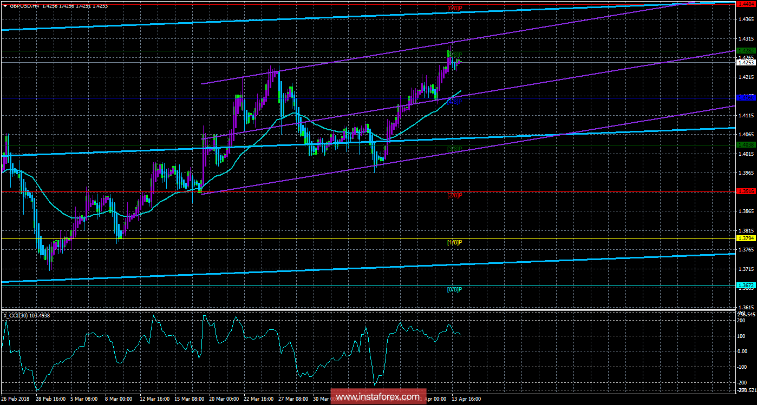Click the 27 Mar 08:00 time label
Image resolution: width=757 pixels, height=405 pixels.
293,400
